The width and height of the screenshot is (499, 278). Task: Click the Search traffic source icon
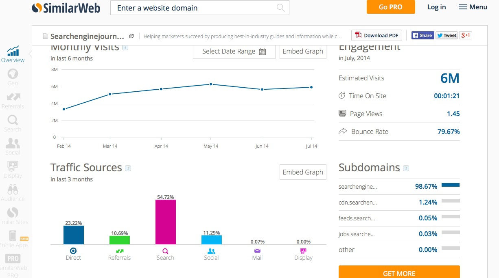pos(165,251)
